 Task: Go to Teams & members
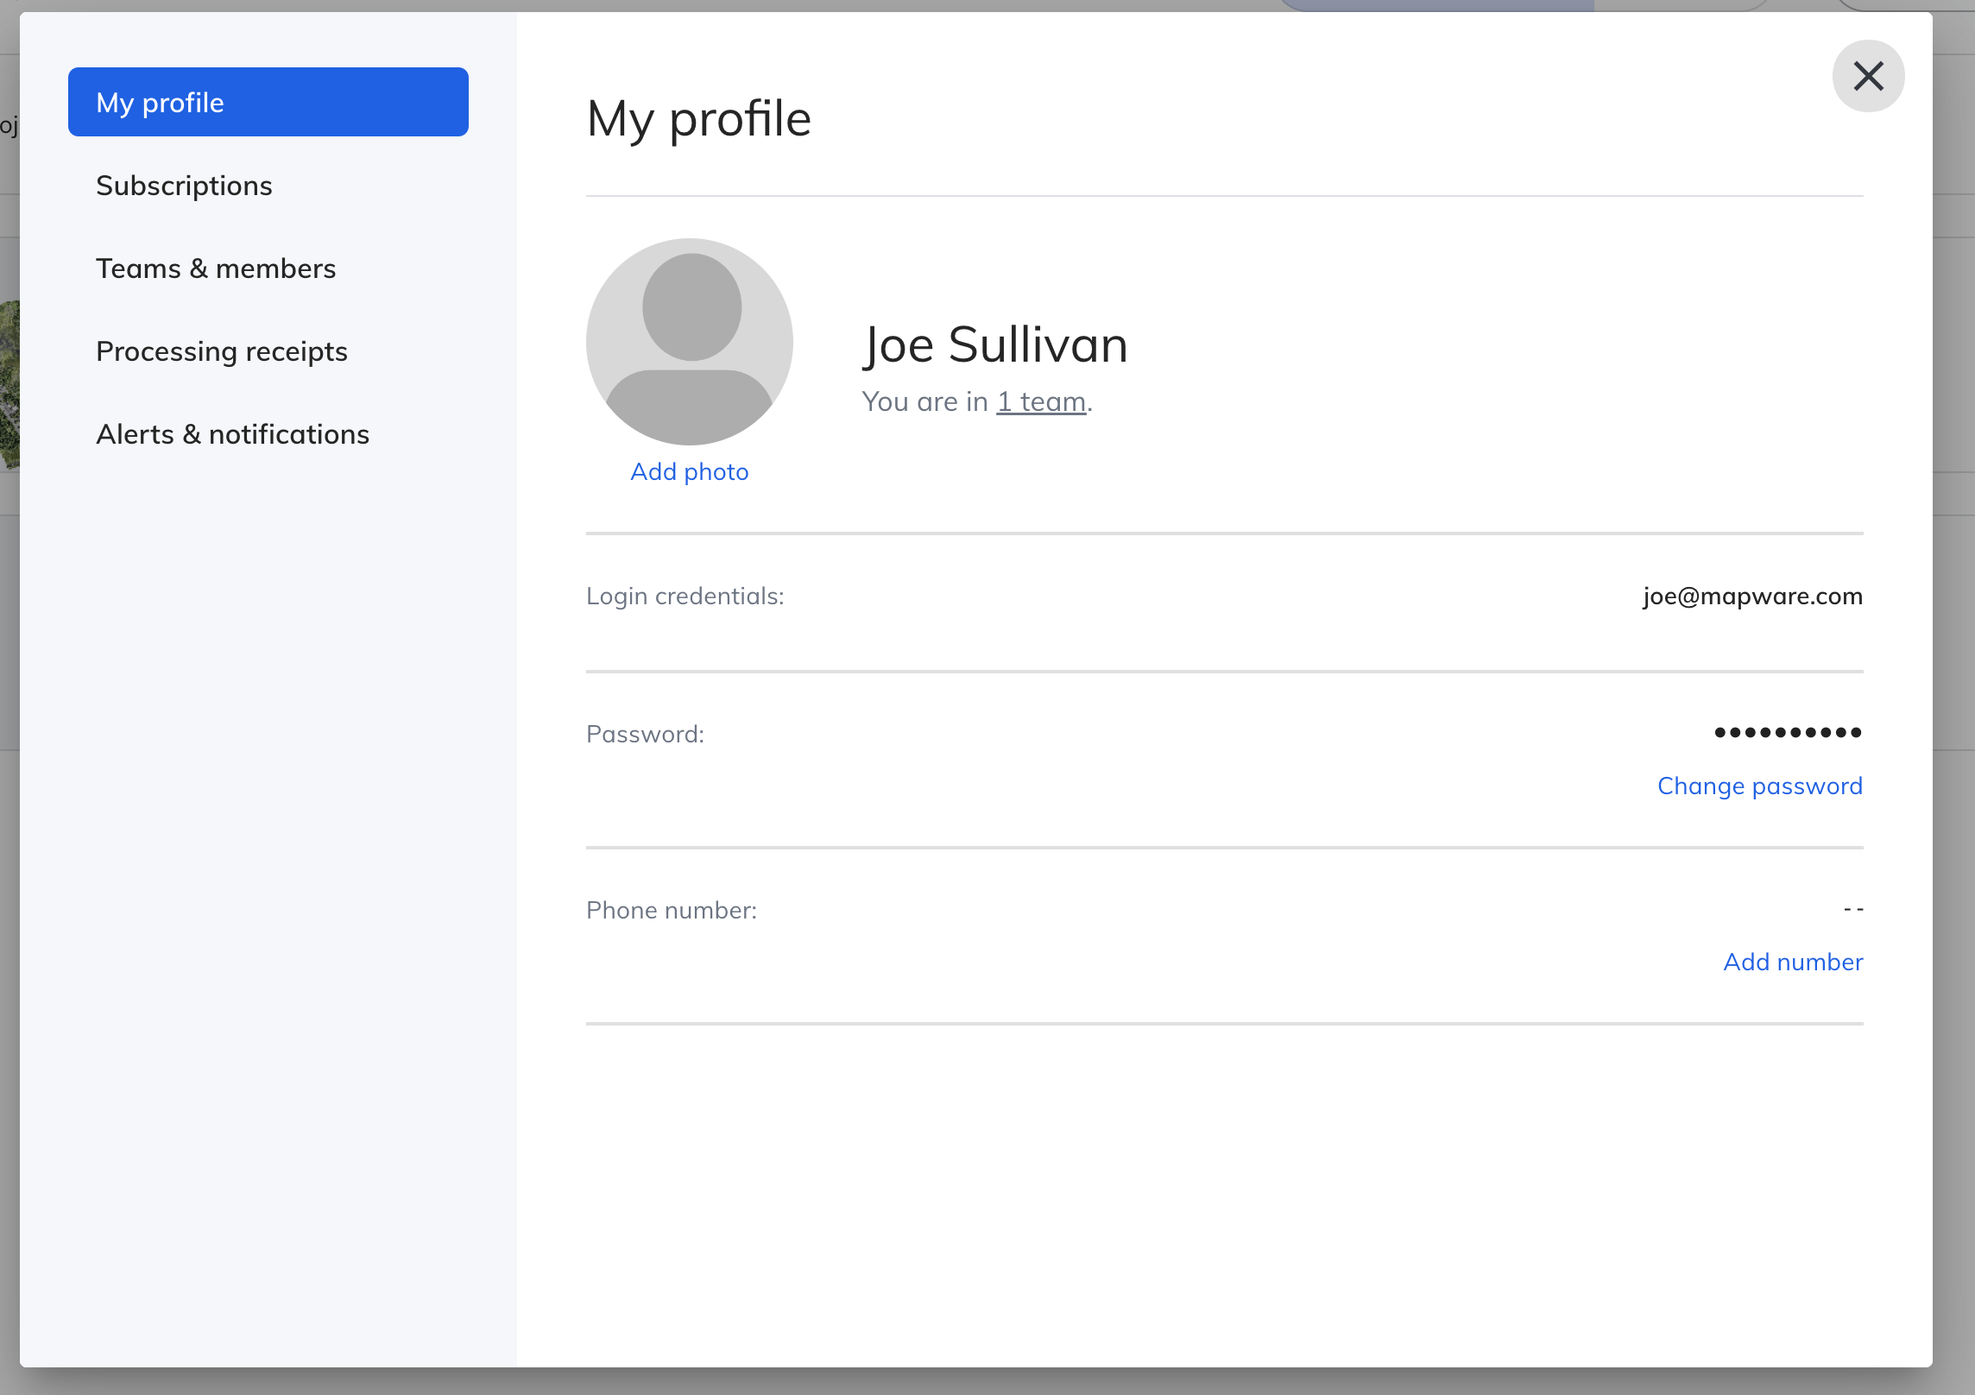(x=216, y=268)
